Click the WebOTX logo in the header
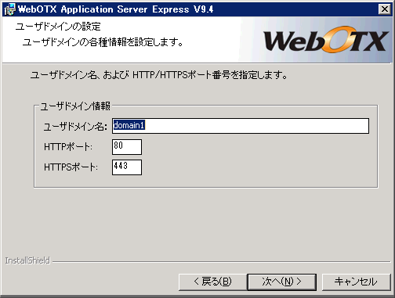Screen dimensions: 395x298 [x=326, y=40]
